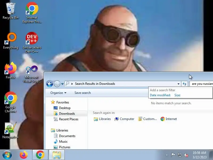Viewport: 213px width, 160px height.
Task: Open the Notepad++ desktop shortcut
Action: coord(11,130)
